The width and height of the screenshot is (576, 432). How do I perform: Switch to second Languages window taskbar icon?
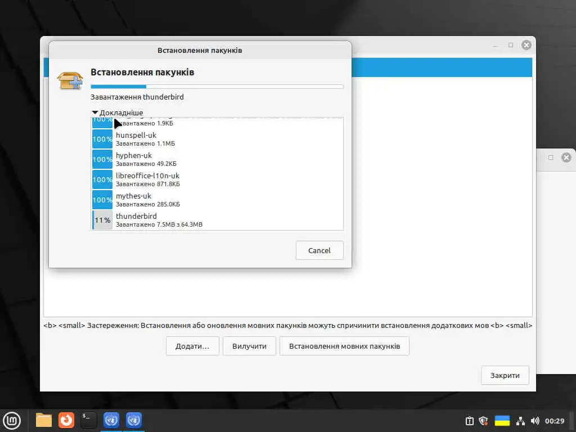point(134,420)
